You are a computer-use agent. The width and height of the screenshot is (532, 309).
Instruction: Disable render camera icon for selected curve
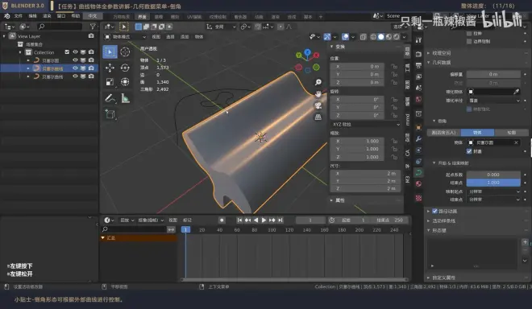[91, 68]
